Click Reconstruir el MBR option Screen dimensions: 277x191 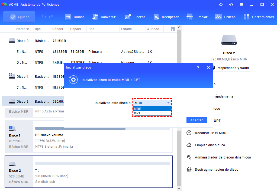pos(211,133)
